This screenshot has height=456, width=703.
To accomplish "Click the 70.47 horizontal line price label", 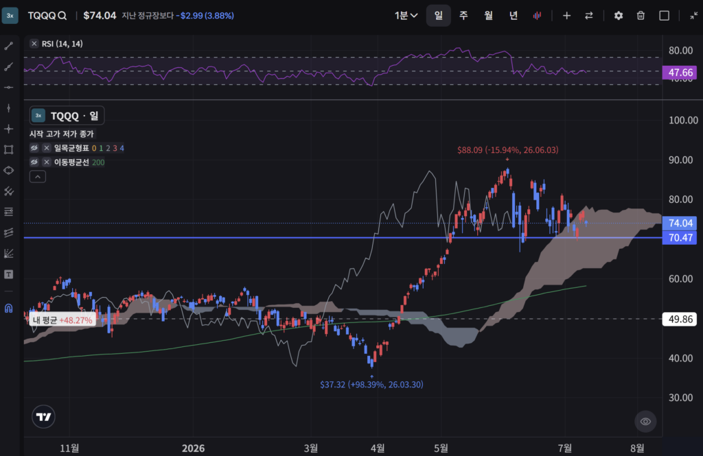I will point(680,238).
